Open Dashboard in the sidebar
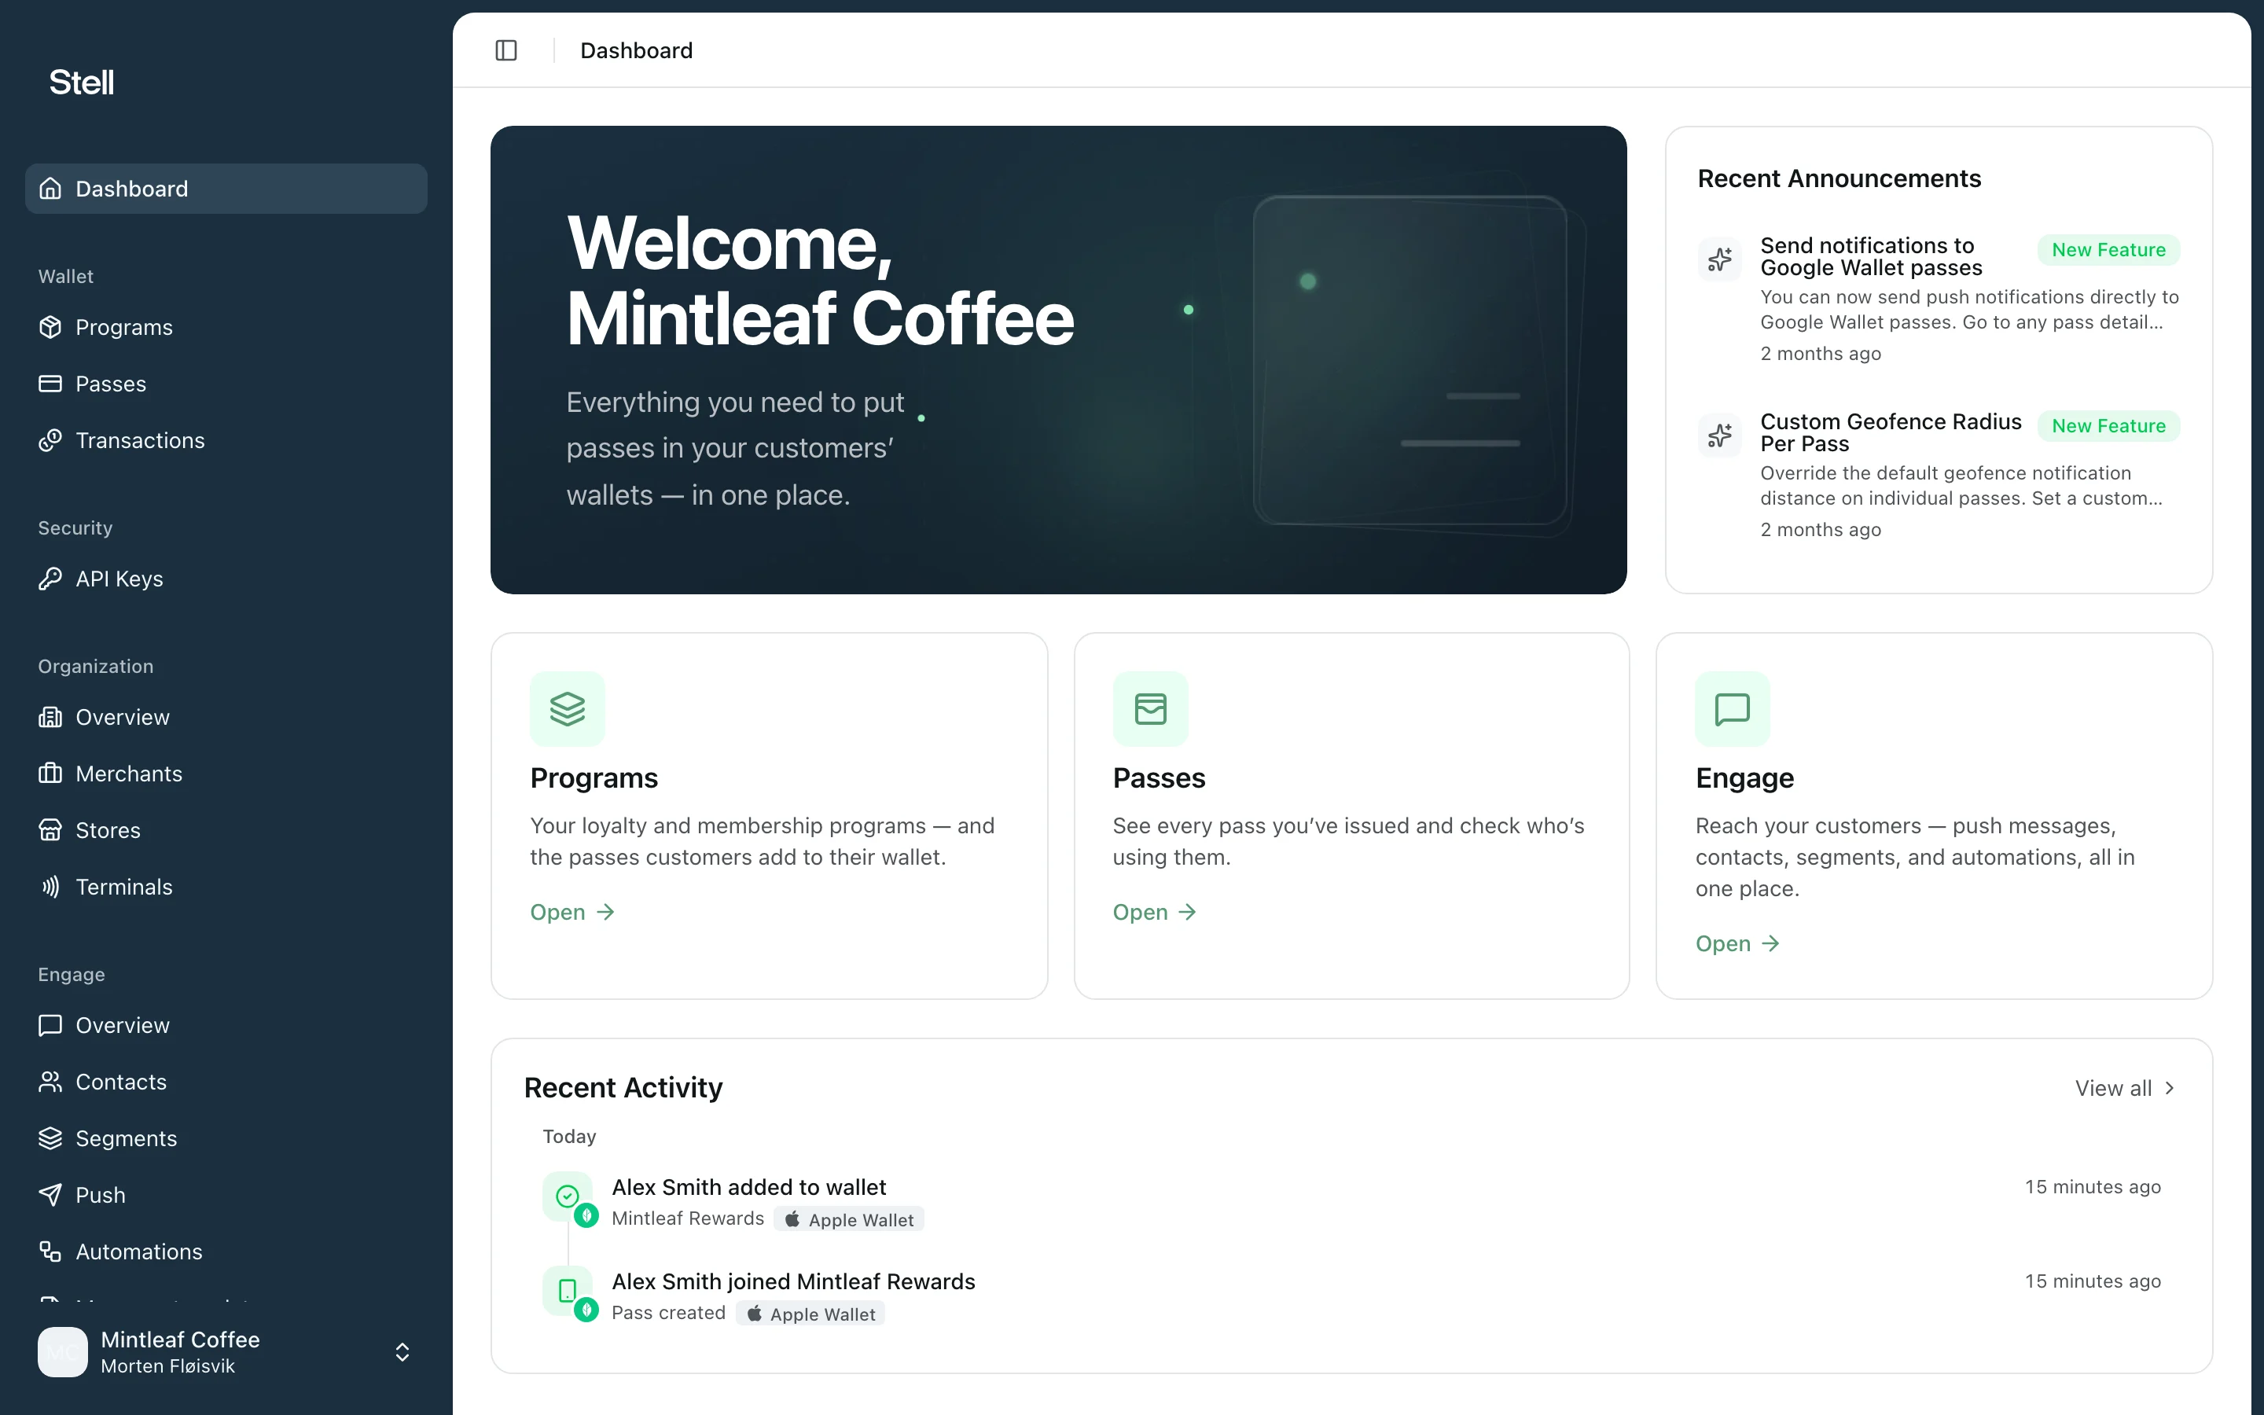This screenshot has height=1415, width=2264. 226,189
